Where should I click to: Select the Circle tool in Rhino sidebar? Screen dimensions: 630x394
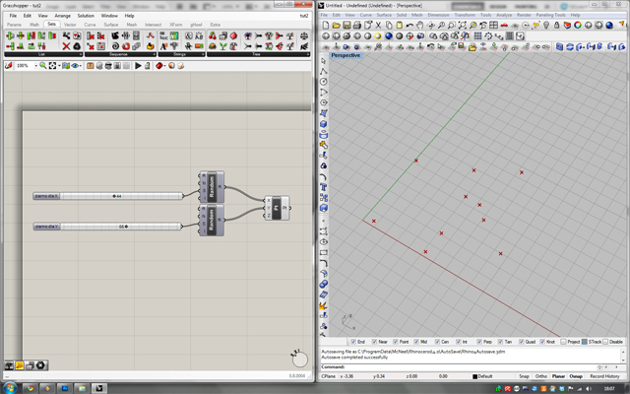click(x=324, y=82)
